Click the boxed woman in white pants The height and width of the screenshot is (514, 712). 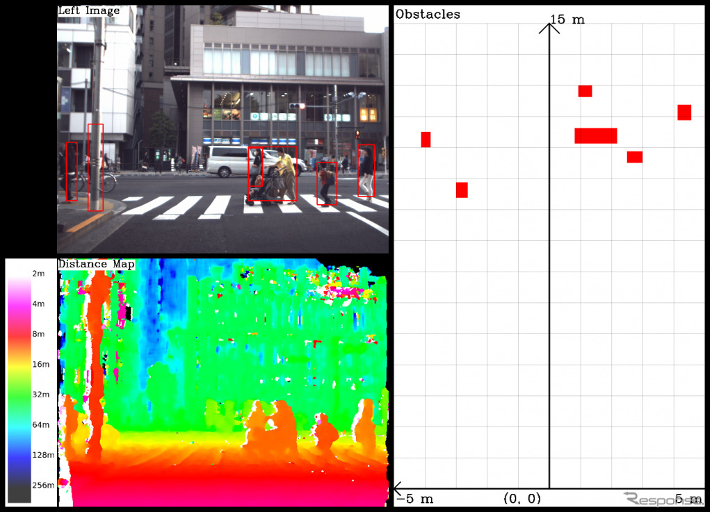click(366, 171)
